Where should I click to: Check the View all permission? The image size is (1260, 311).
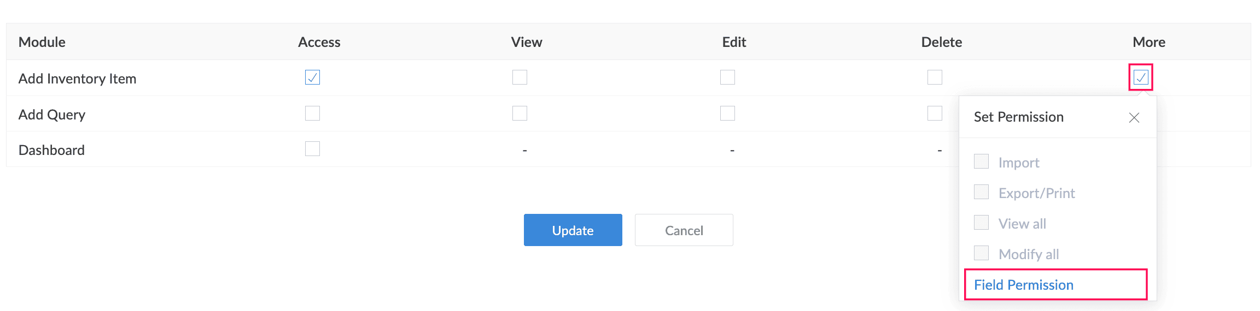(981, 223)
